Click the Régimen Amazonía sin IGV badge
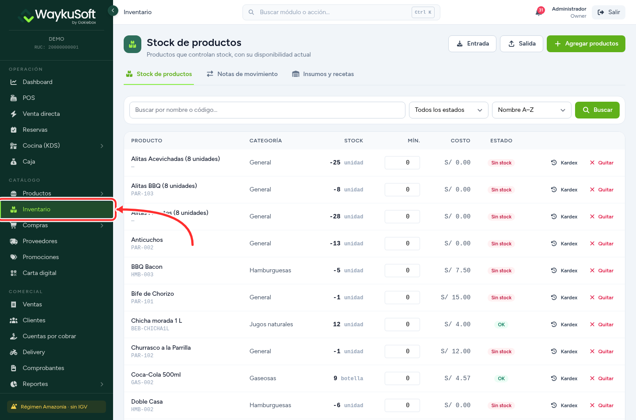 tap(57, 407)
